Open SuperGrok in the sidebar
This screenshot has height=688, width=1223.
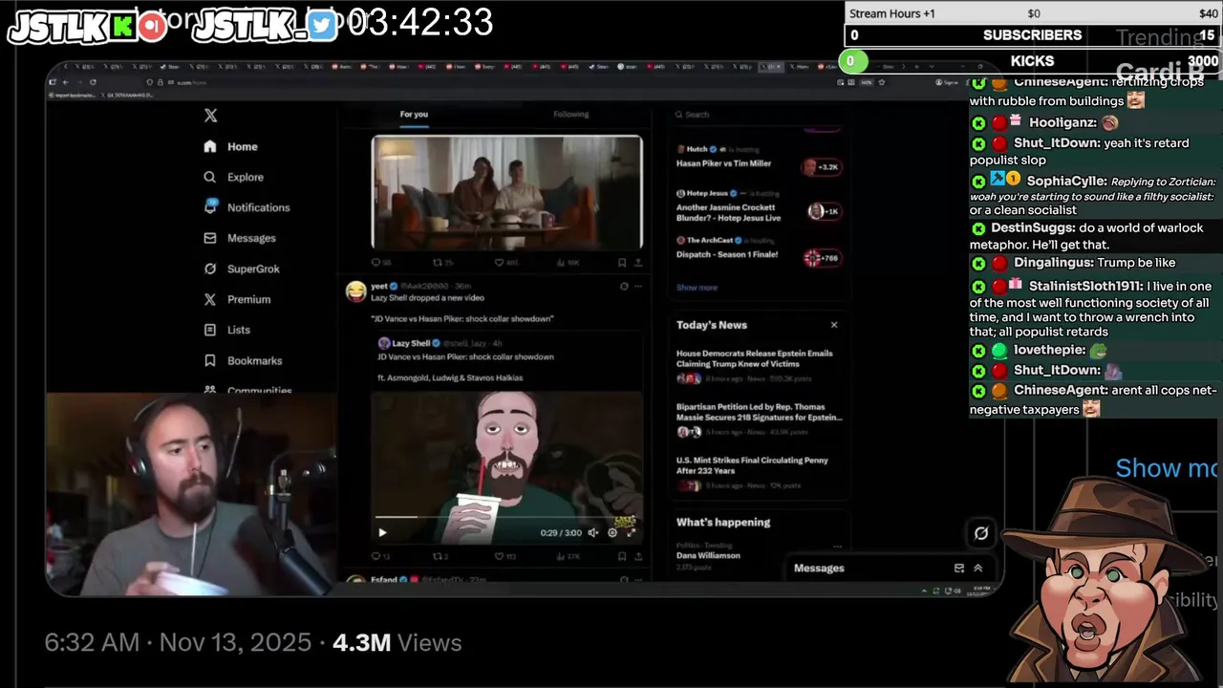click(242, 269)
